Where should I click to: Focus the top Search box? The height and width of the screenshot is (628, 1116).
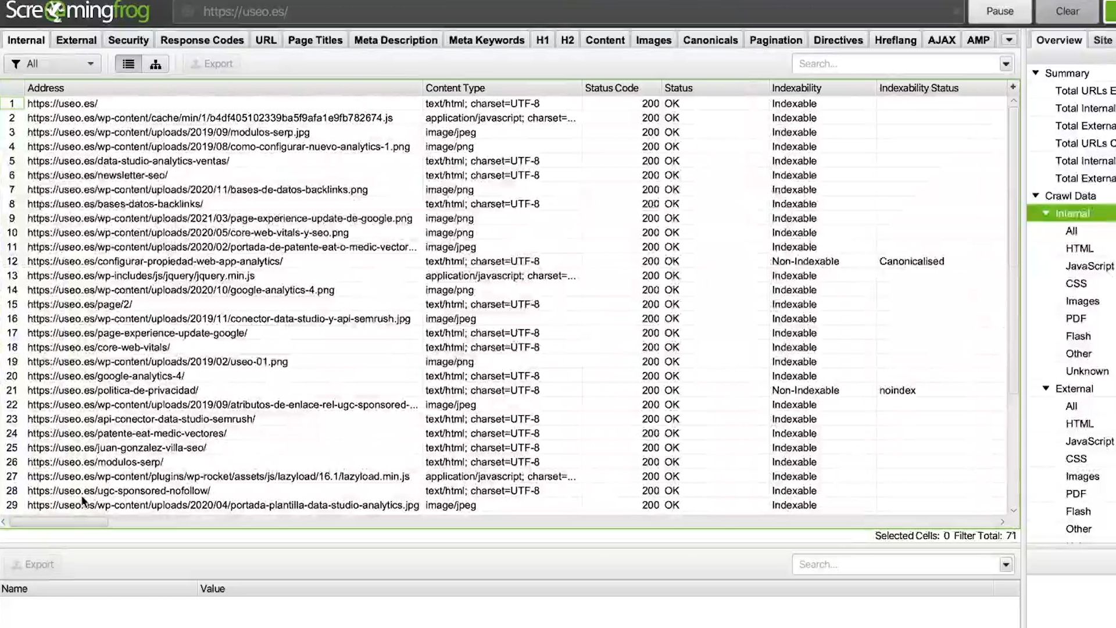896,64
